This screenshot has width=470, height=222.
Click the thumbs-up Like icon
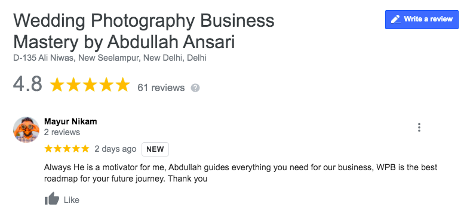pyautogui.click(x=52, y=199)
